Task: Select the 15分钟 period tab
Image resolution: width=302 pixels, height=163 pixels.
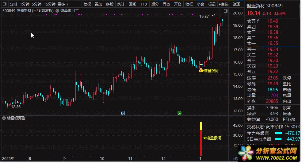Action: [x=49, y=4]
